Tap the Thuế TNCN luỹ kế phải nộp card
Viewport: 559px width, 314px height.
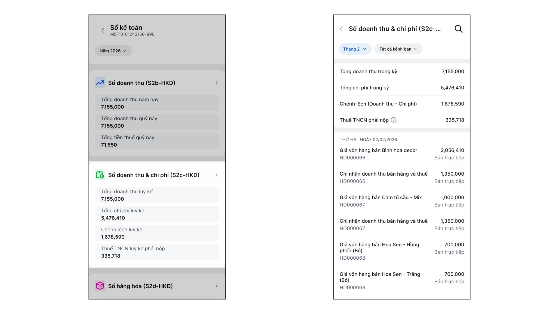tap(157, 252)
